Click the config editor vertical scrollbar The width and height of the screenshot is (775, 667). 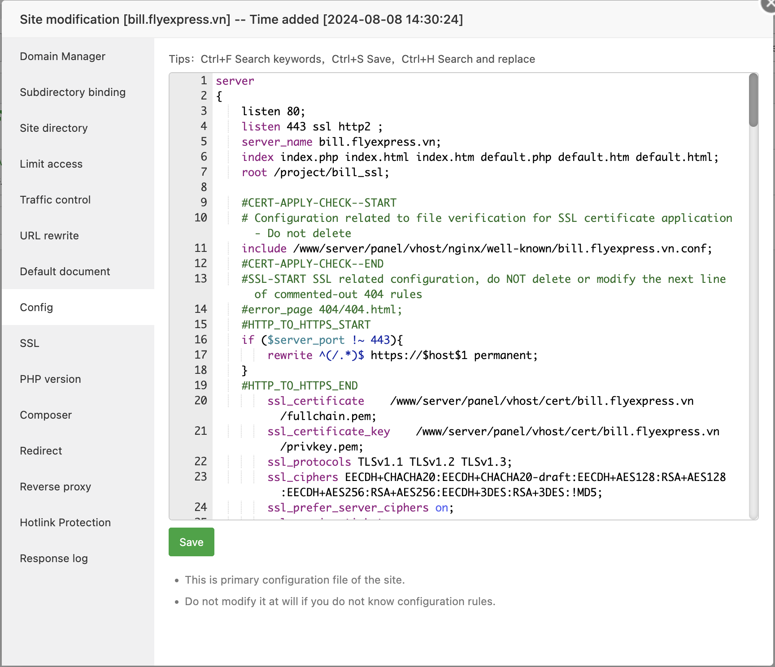pos(753,100)
